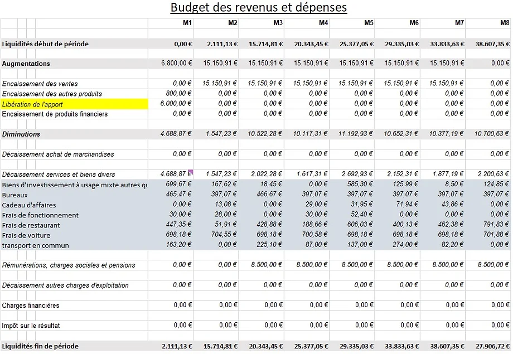Click the 'Encaissement des ventes' row label
Viewport: 513px width, 354px height.
40,84
